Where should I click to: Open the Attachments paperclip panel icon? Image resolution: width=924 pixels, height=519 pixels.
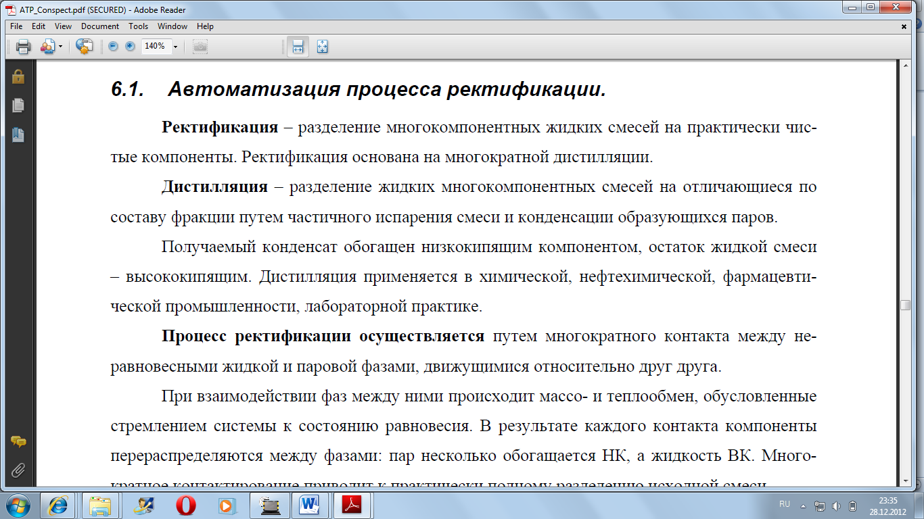click(18, 470)
